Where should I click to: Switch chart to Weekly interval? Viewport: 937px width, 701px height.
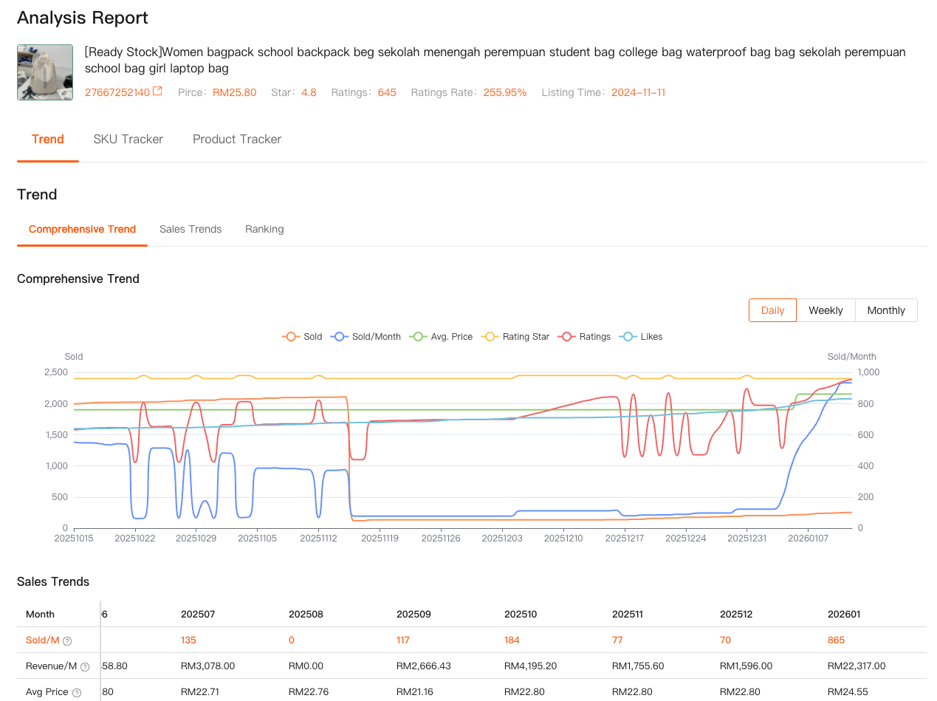[826, 310]
